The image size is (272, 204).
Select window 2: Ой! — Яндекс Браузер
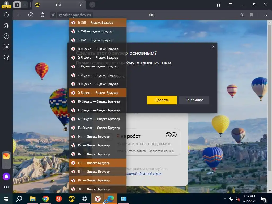98,31
